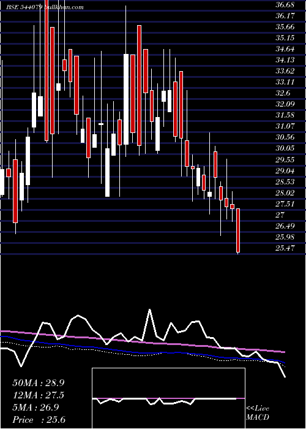Select the 35.66 price level label
Image resolution: width=306 pixels, height=429 pixels.
point(285,27)
